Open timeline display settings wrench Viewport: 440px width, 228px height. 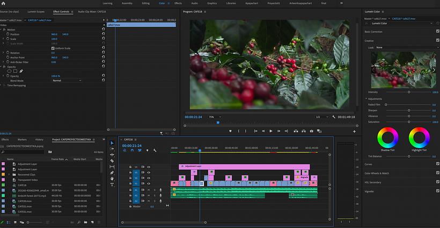click(155, 150)
